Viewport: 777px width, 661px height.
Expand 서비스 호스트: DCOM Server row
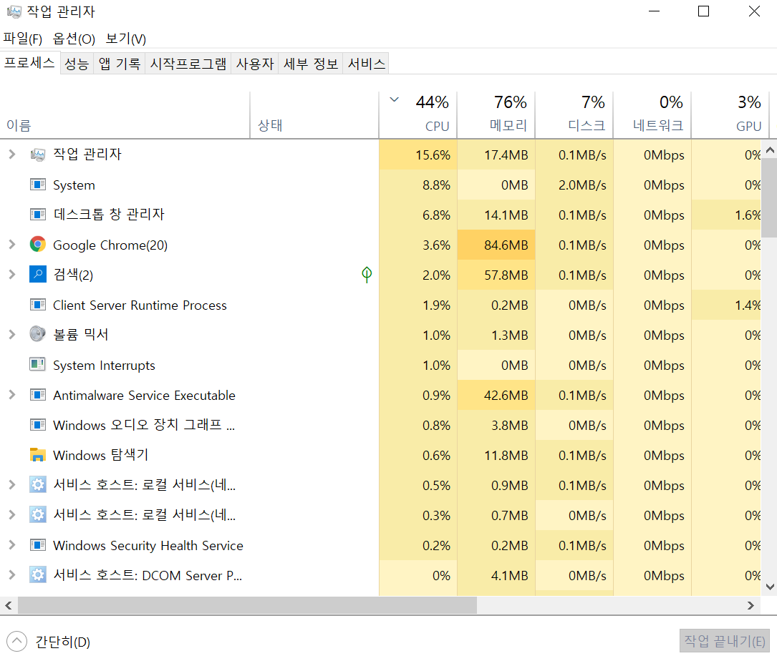(x=12, y=575)
